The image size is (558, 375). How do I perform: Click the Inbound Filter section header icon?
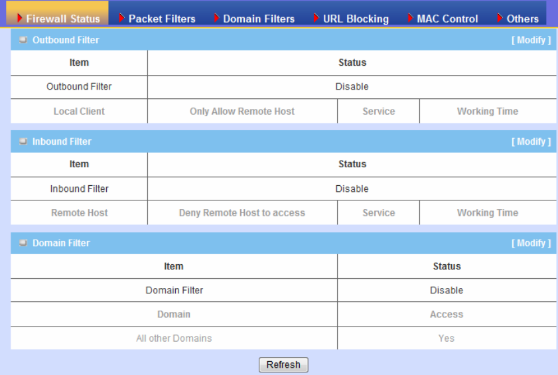pos(23,141)
